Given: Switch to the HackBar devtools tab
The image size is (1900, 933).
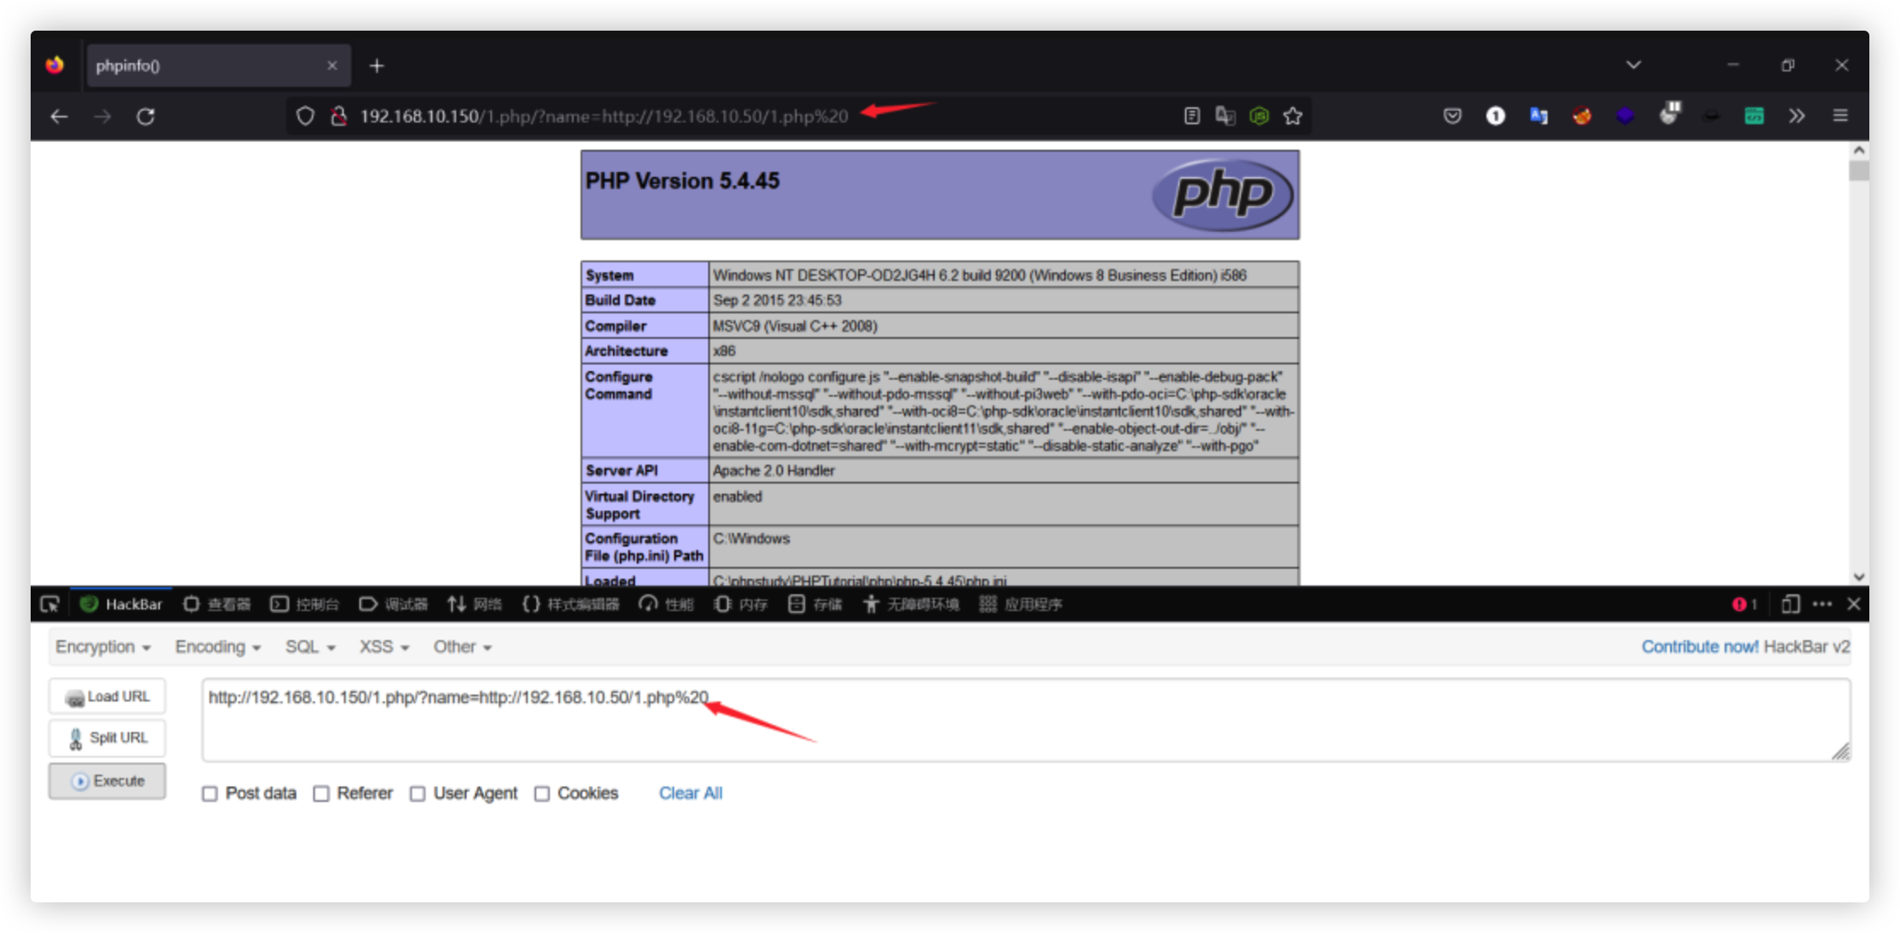Looking at the screenshot, I should 122,604.
